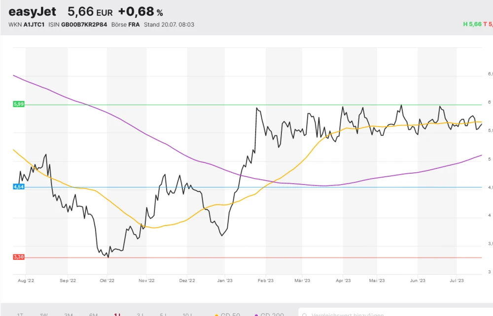Click the easyJet stock title
The width and height of the screenshot is (493, 316).
[33, 12]
